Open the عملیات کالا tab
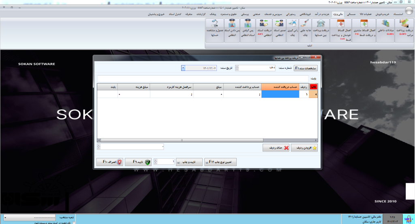Image resolution: width=415 pixels, height=224 pixels. (365, 14)
